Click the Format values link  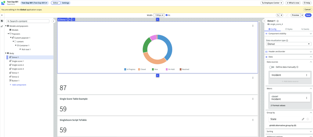point(278,105)
